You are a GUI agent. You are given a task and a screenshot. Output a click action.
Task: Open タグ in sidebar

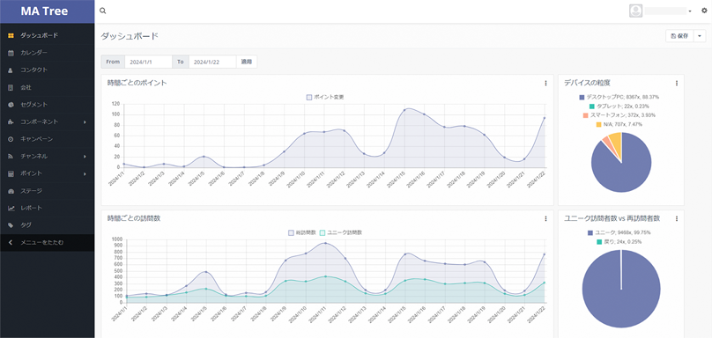[x=48, y=225]
